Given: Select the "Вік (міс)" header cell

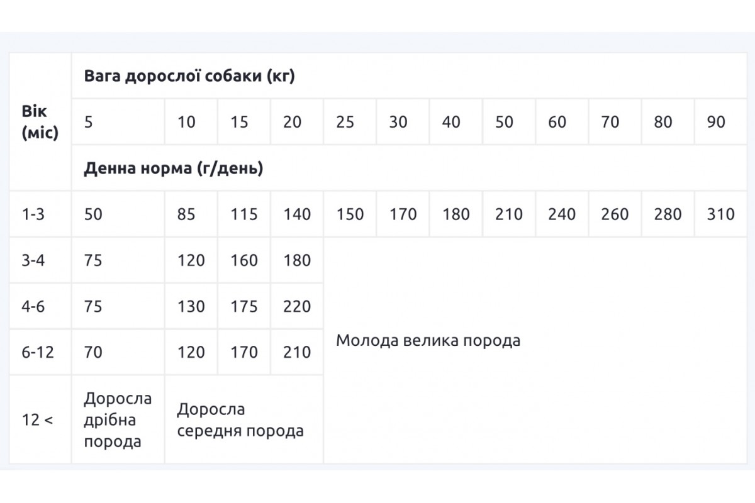Looking at the screenshot, I should [x=40, y=123].
